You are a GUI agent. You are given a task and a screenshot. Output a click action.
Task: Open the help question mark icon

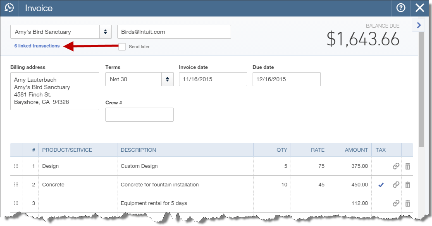tap(401, 8)
